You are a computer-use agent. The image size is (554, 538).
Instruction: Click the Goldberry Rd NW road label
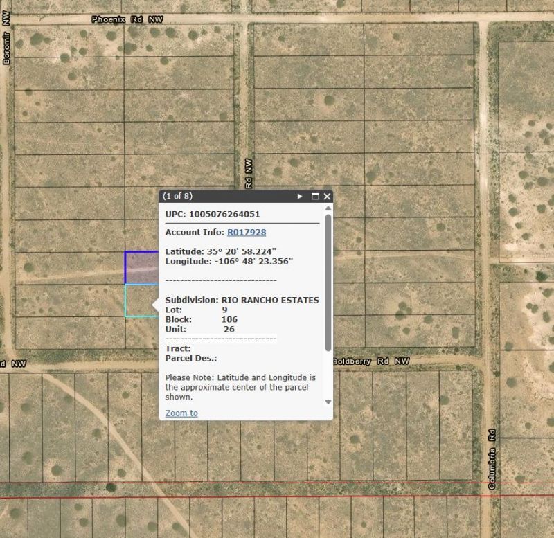pos(370,361)
